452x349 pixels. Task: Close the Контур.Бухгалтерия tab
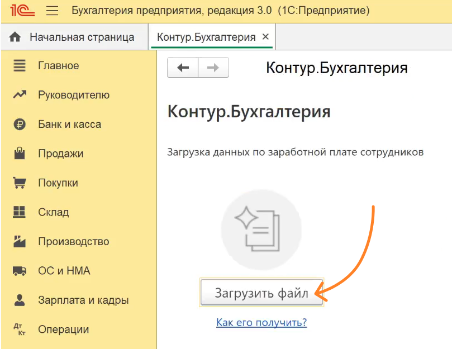(265, 37)
